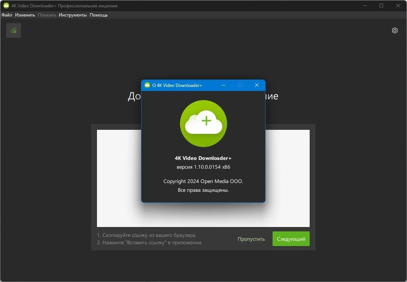Click the green Следующий button
The image size is (407, 282).
pos(291,239)
